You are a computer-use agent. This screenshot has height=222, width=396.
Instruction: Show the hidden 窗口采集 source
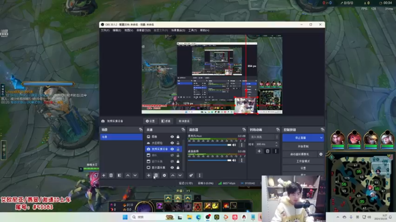(172, 161)
